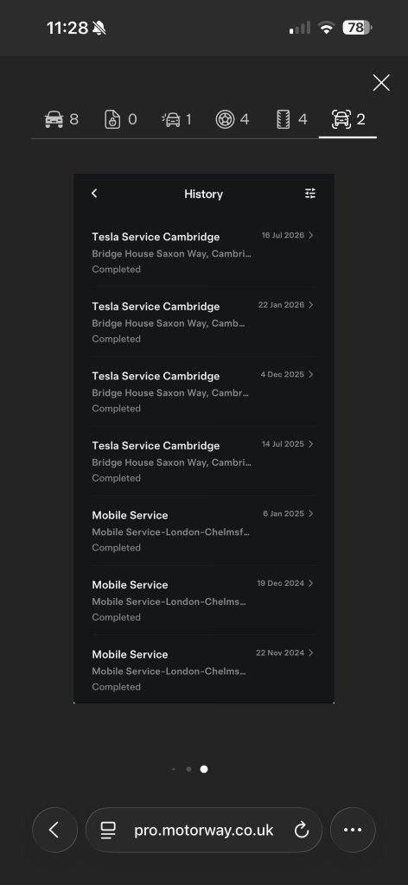Open the documents tab showing 0
The width and height of the screenshot is (408, 885).
121,119
